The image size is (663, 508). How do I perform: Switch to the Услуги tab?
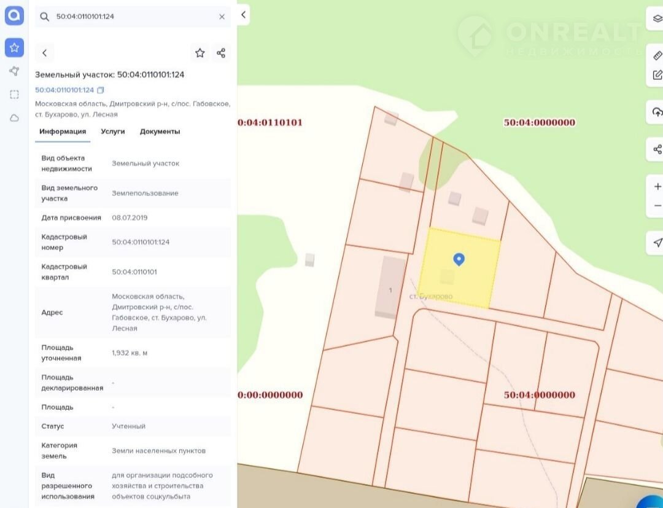[113, 131]
